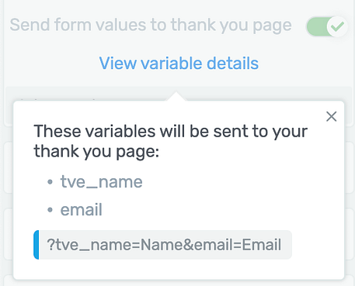The image size is (355, 286).
Task: Click the popup's pointer arrow under the link
Action: tap(176, 96)
